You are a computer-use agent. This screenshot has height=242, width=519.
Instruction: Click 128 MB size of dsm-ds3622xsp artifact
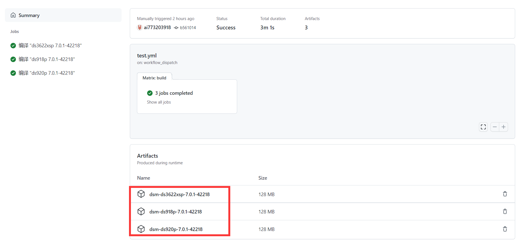pyautogui.click(x=266, y=194)
